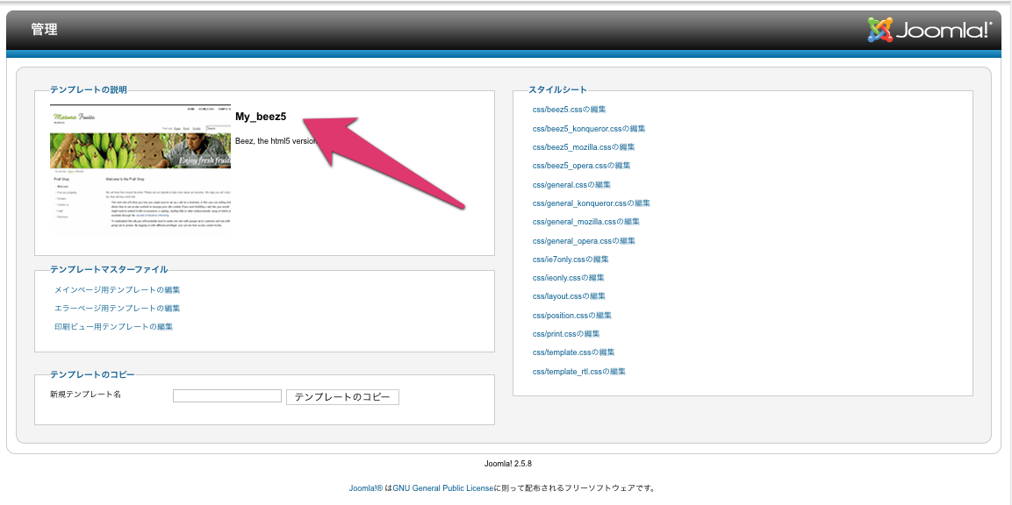1012x505 pixels.
Task: Open the main page template editor
Action: (118, 289)
